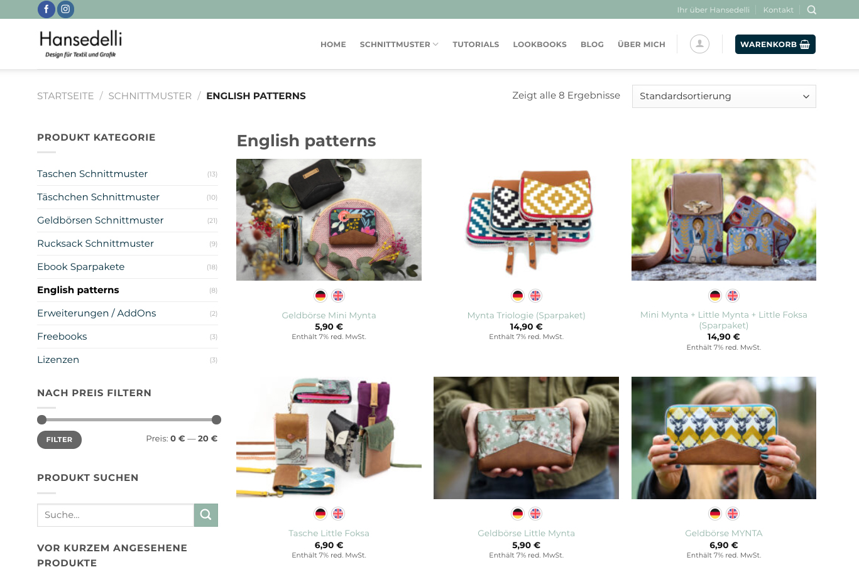Viewport: 859px width, 572px height.
Task: Click the header search magnifier icon
Action: (812, 10)
